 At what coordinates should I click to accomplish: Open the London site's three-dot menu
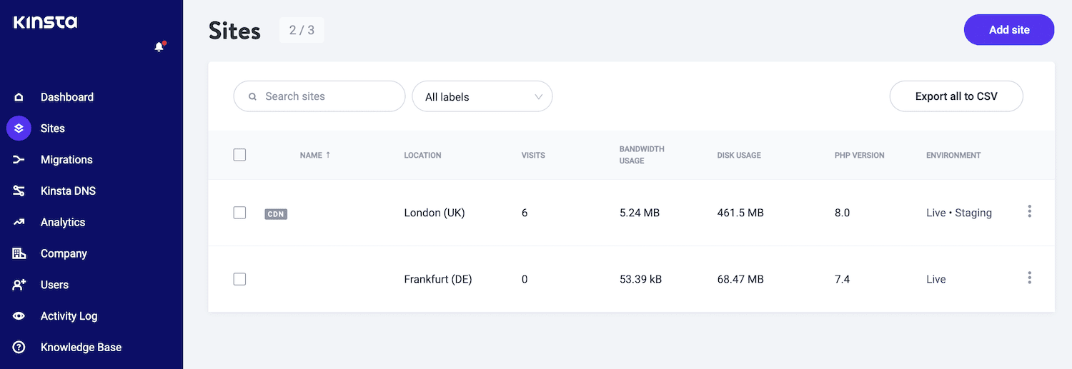pyautogui.click(x=1029, y=211)
